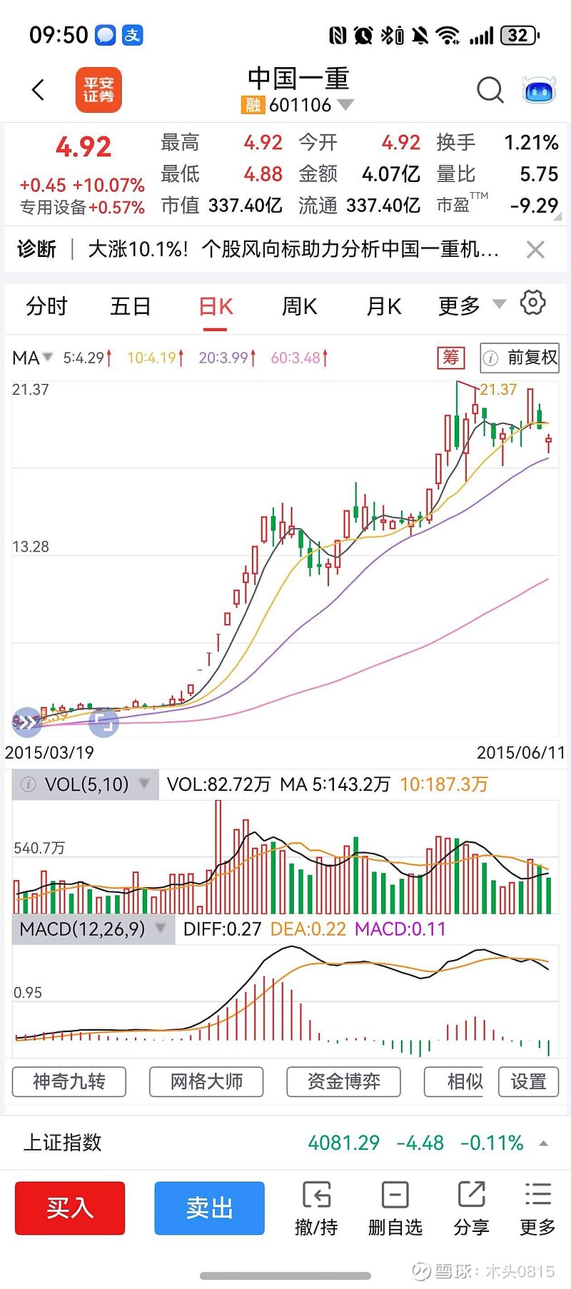
Task: Toggle the 前复权 adjustment option
Action: tap(520, 358)
